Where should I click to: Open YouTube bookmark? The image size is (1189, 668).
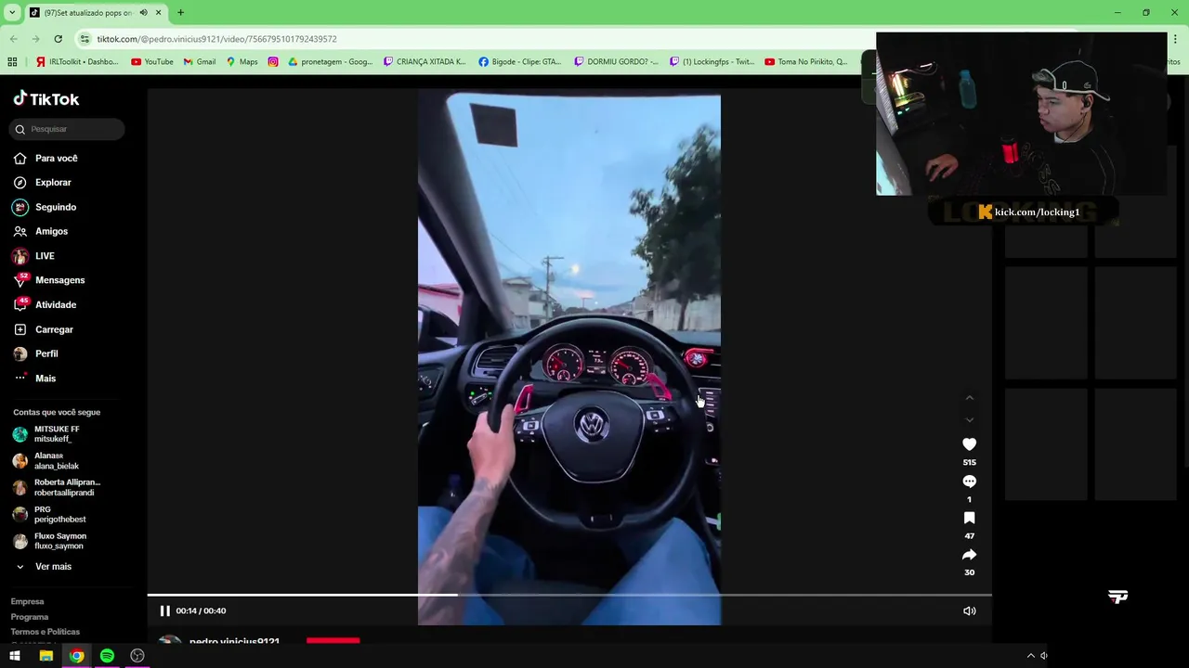pos(152,62)
